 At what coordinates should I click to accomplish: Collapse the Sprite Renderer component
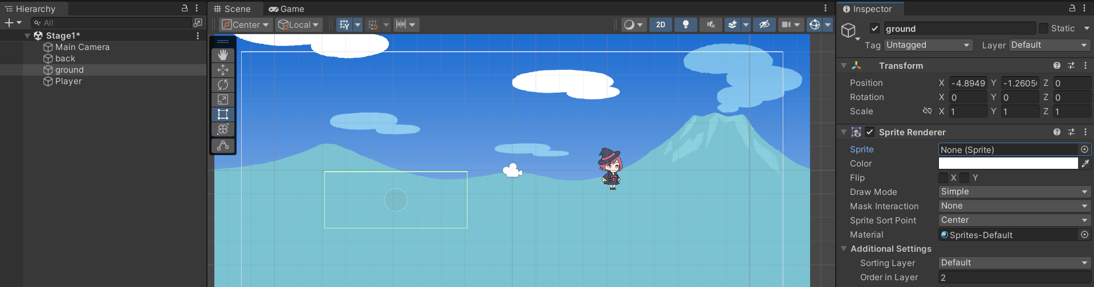click(x=844, y=132)
